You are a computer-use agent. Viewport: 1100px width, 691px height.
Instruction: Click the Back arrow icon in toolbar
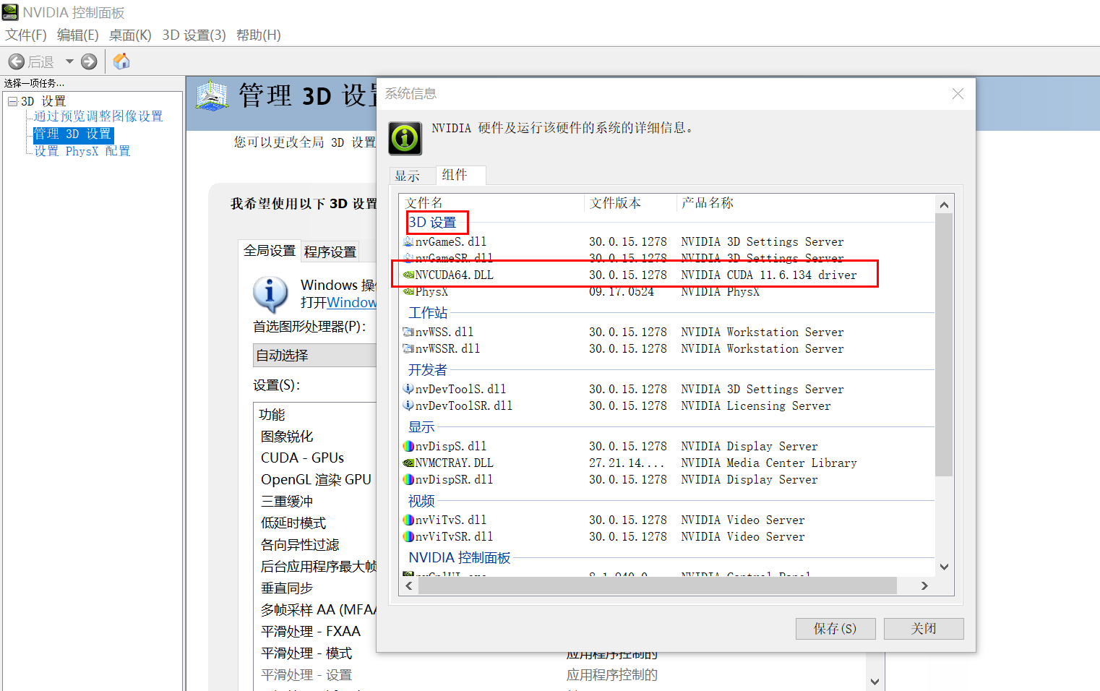[17, 61]
